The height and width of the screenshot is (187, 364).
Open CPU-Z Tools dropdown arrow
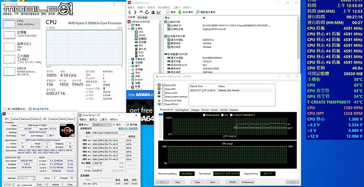tap(46, 184)
